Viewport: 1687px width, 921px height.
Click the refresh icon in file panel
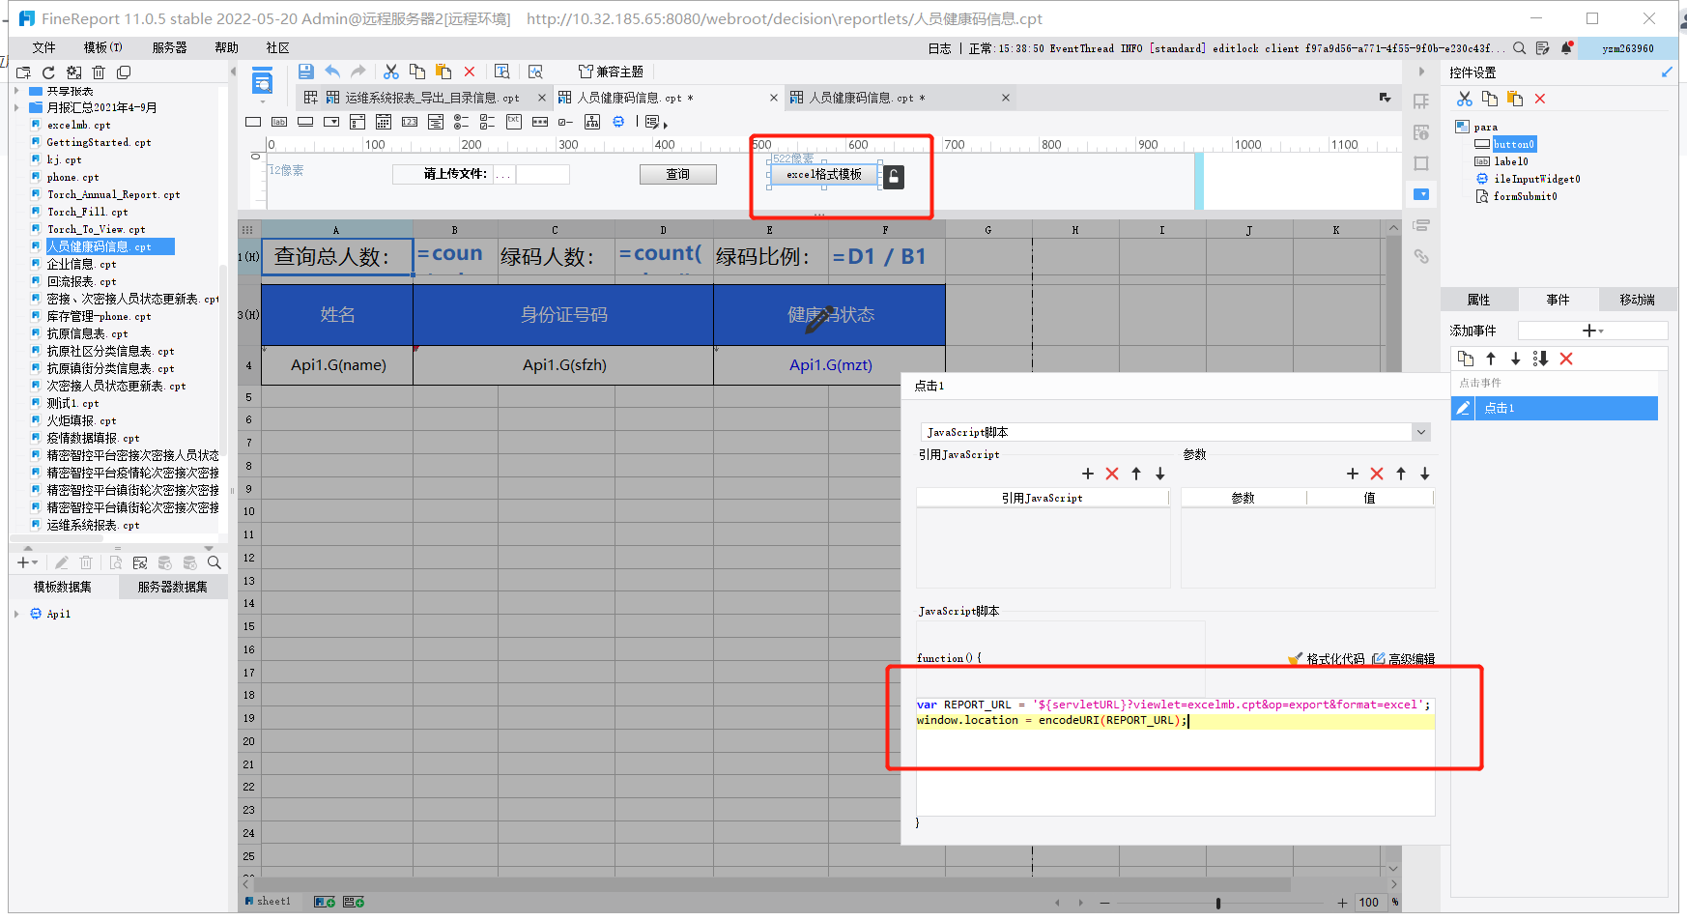coord(48,72)
